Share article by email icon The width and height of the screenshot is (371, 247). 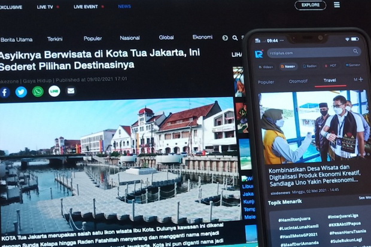tap(71, 91)
